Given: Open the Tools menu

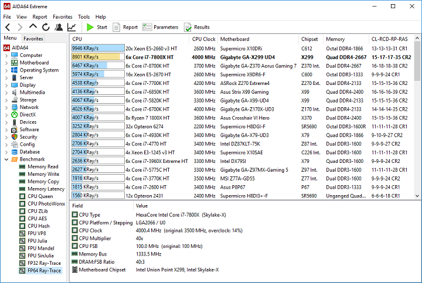Looking at the screenshot, I should coord(84,16).
